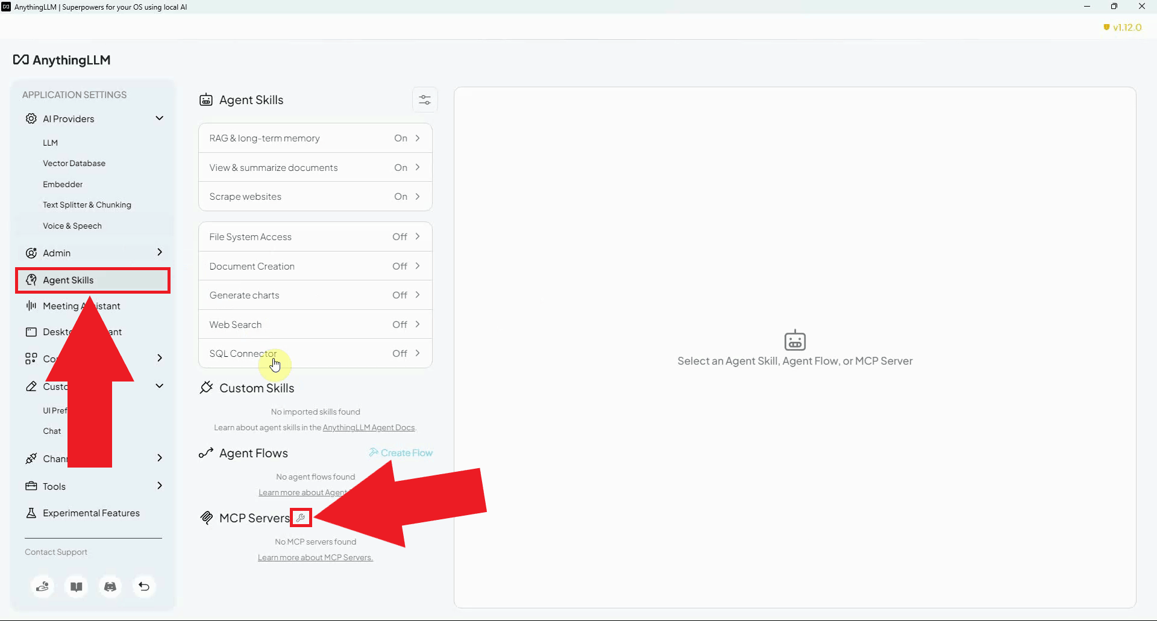Image resolution: width=1157 pixels, height=621 pixels.
Task: Click Contact Support link
Action: (x=56, y=552)
